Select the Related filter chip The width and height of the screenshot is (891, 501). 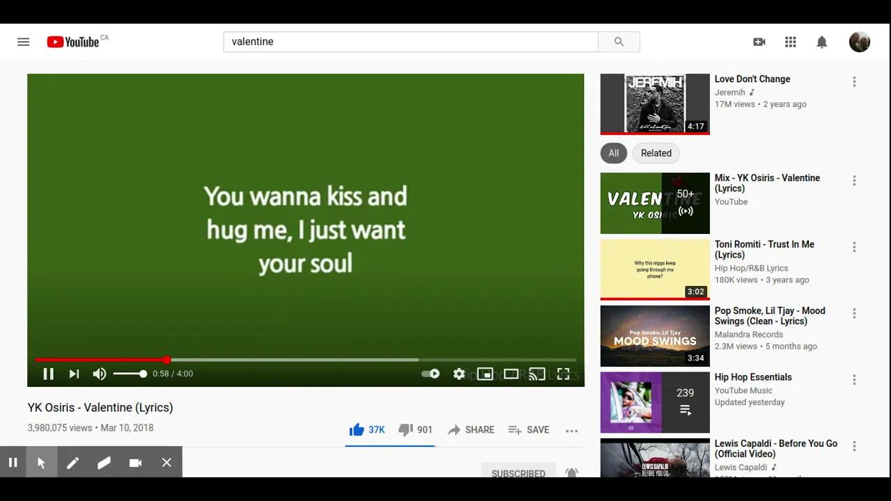(x=656, y=153)
